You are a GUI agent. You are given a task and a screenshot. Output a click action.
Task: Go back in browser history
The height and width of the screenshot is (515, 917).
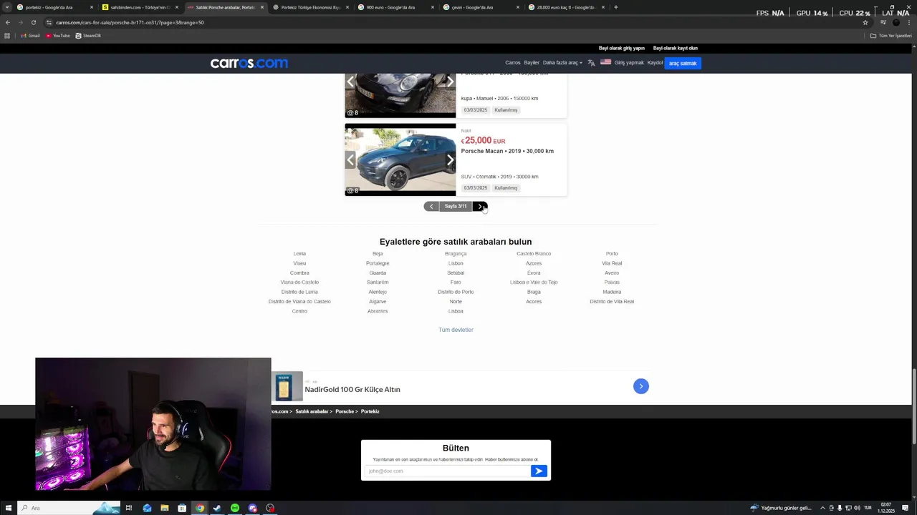[8, 22]
